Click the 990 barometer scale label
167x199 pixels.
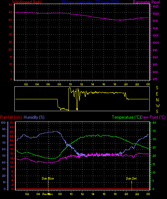tap(155, 57)
